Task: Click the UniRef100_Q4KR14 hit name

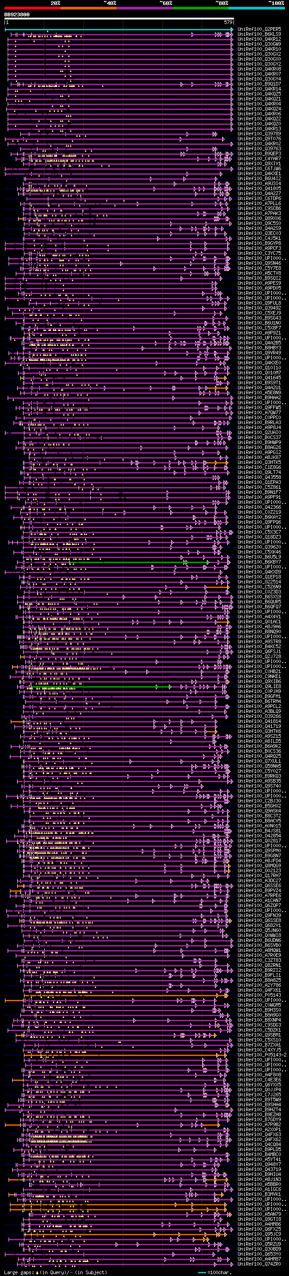Action: (259, 89)
